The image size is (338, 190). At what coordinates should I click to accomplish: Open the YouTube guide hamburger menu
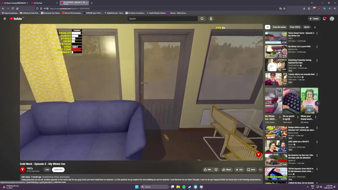point(4,18)
